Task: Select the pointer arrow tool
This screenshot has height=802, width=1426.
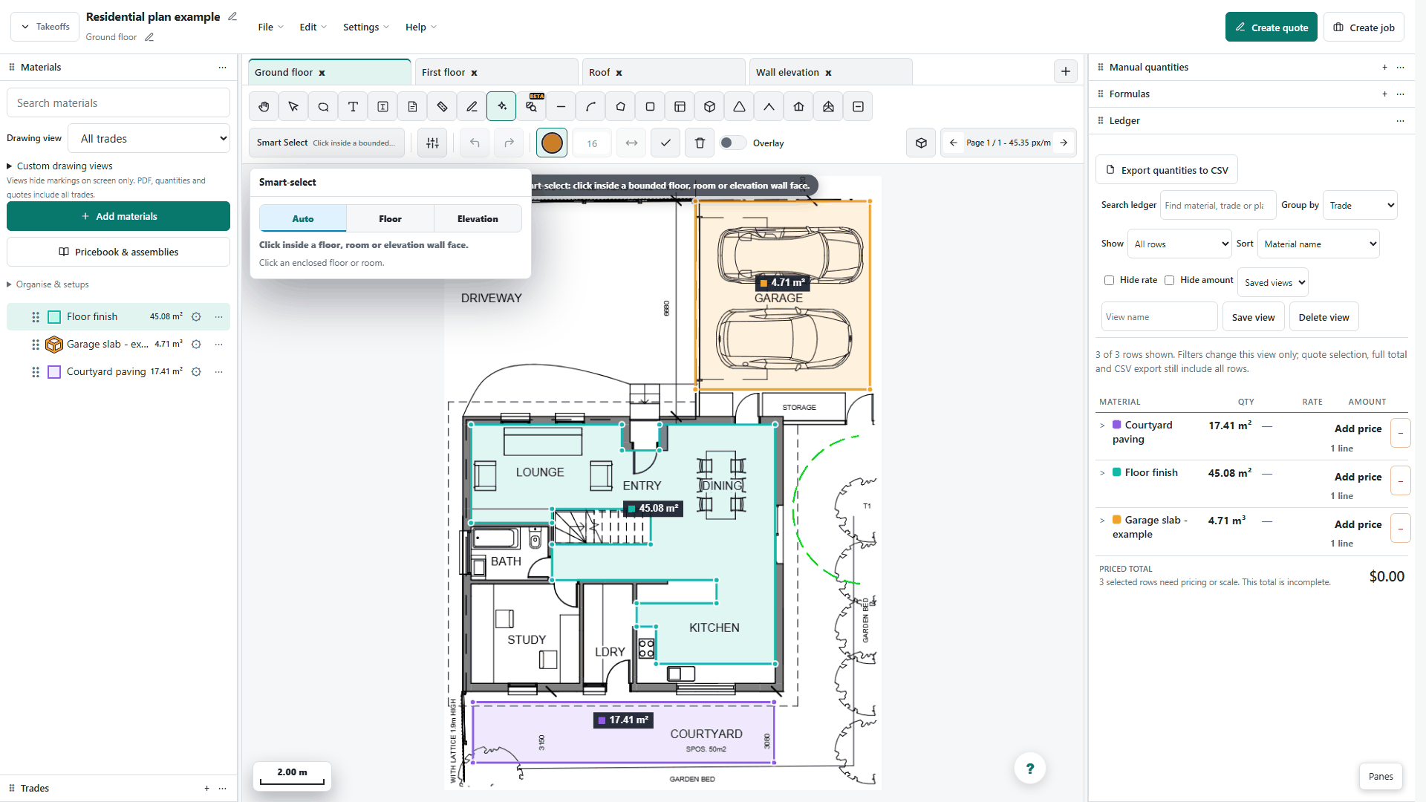Action: click(293, 107)
